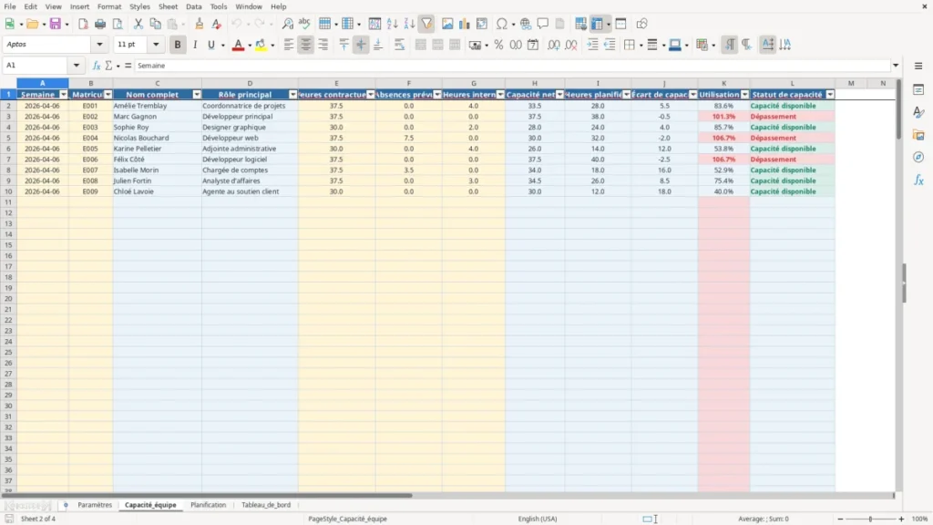Toggle Center Horizontally alignment
This screenshot has height=525, width=933.
[306, 45]
